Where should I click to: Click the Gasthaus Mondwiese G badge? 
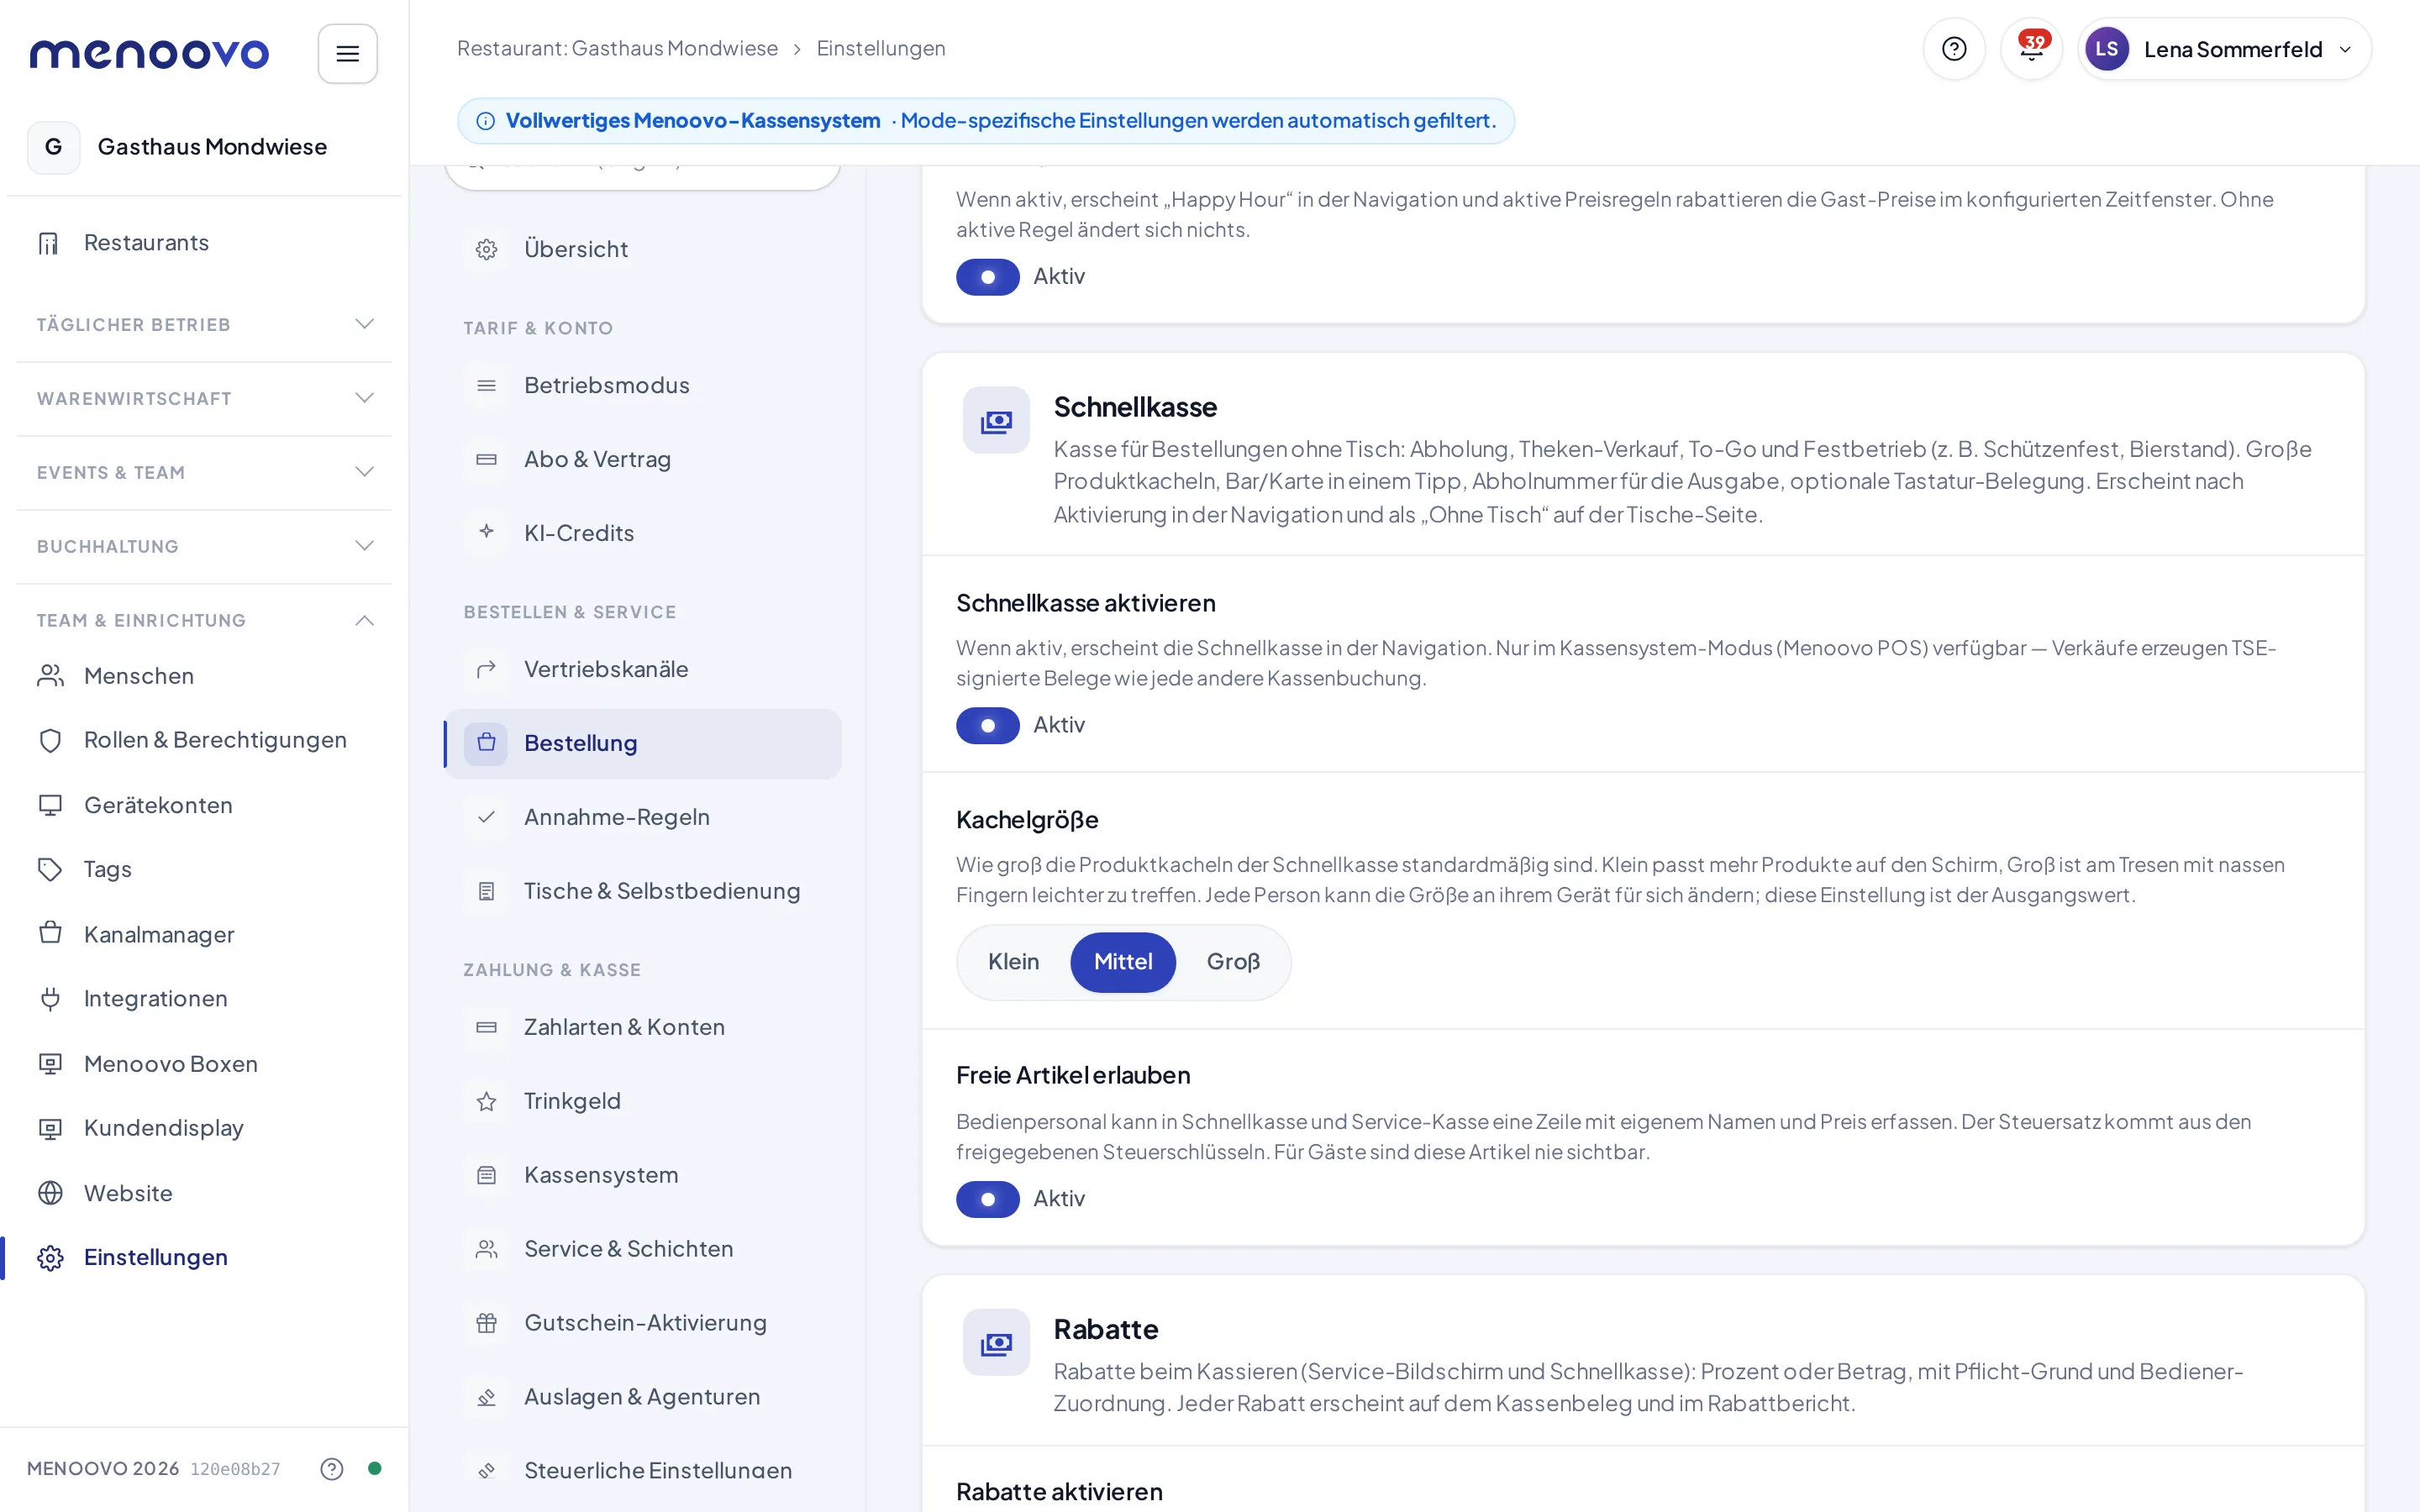pos(54,147)
